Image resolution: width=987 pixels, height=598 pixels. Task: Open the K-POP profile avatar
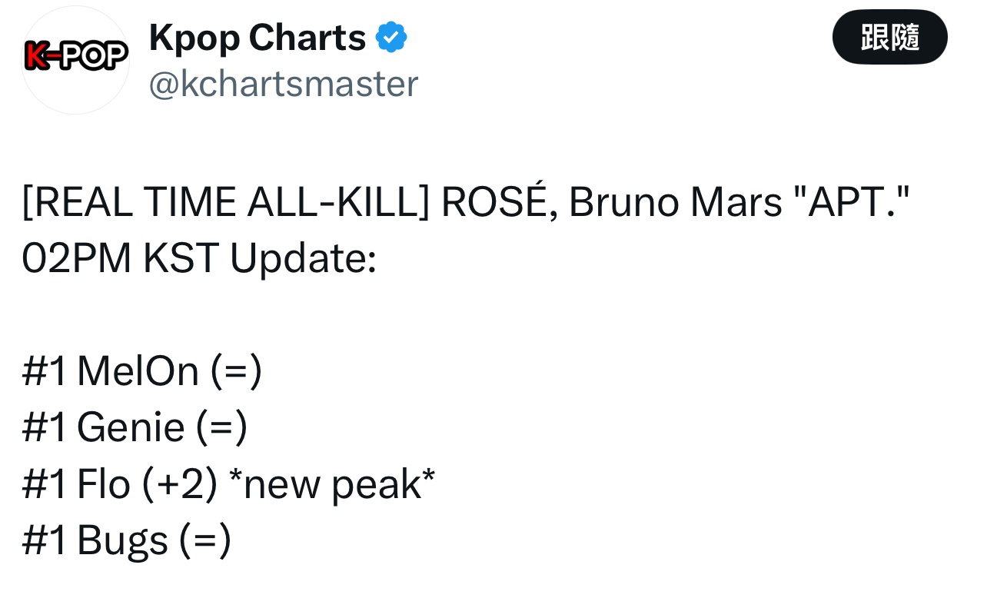[75, 60]
